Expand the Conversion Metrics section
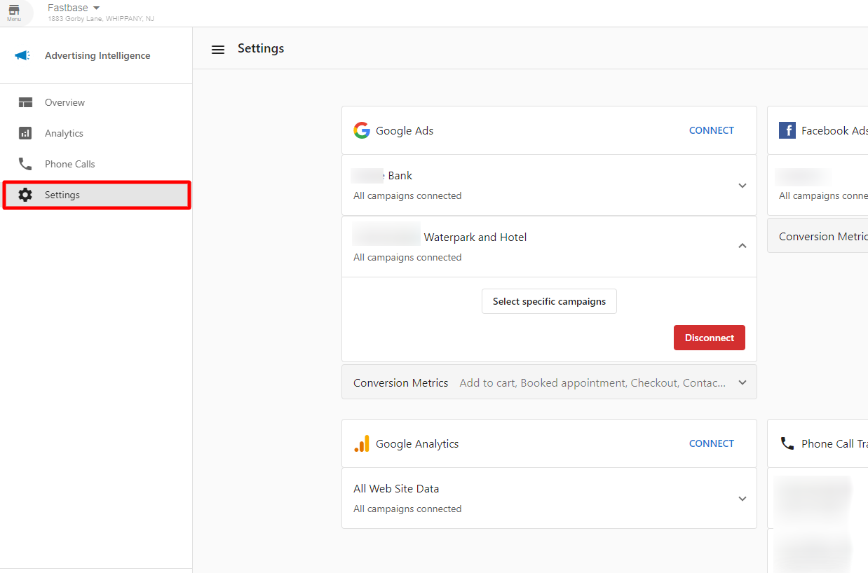868x573 pixels. coord(742,382)
